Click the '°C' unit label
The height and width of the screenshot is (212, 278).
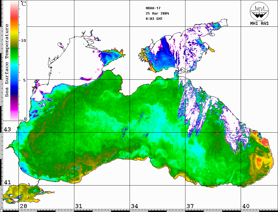click(23, 3)
